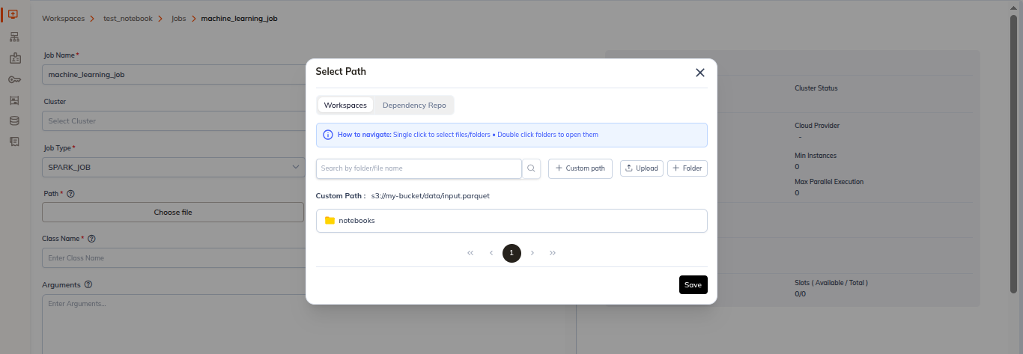This screenshot has height=354, width=1023.
Task: Focus the search by folder/file name field
Action: point(419,168)
